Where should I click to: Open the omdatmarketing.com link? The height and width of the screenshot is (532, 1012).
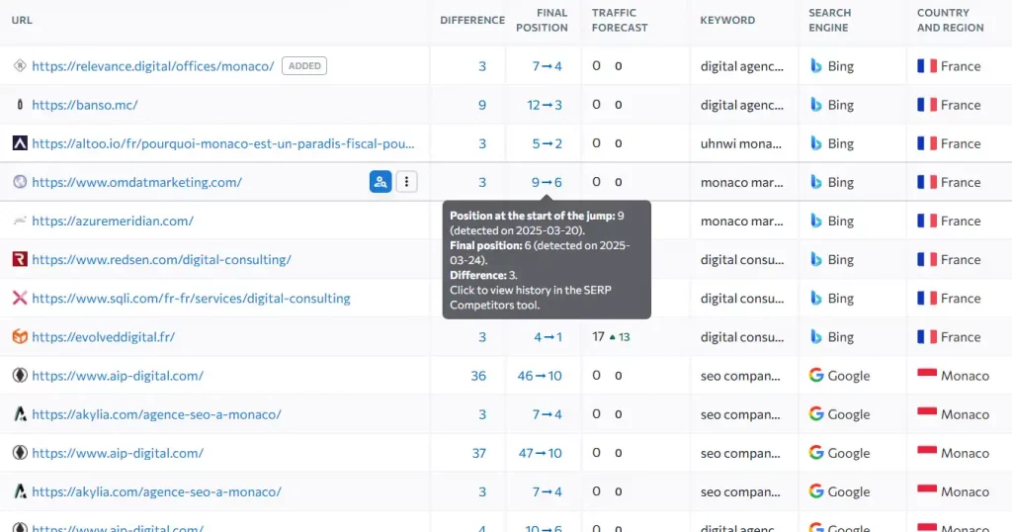click(136, 182)
